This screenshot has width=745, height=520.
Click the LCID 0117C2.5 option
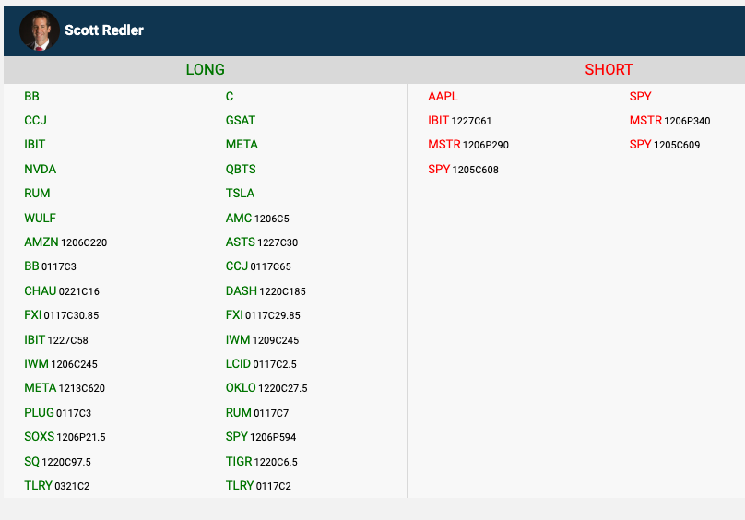coord(261,364)
